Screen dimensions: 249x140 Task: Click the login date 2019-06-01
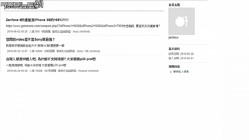click(187, 58)
